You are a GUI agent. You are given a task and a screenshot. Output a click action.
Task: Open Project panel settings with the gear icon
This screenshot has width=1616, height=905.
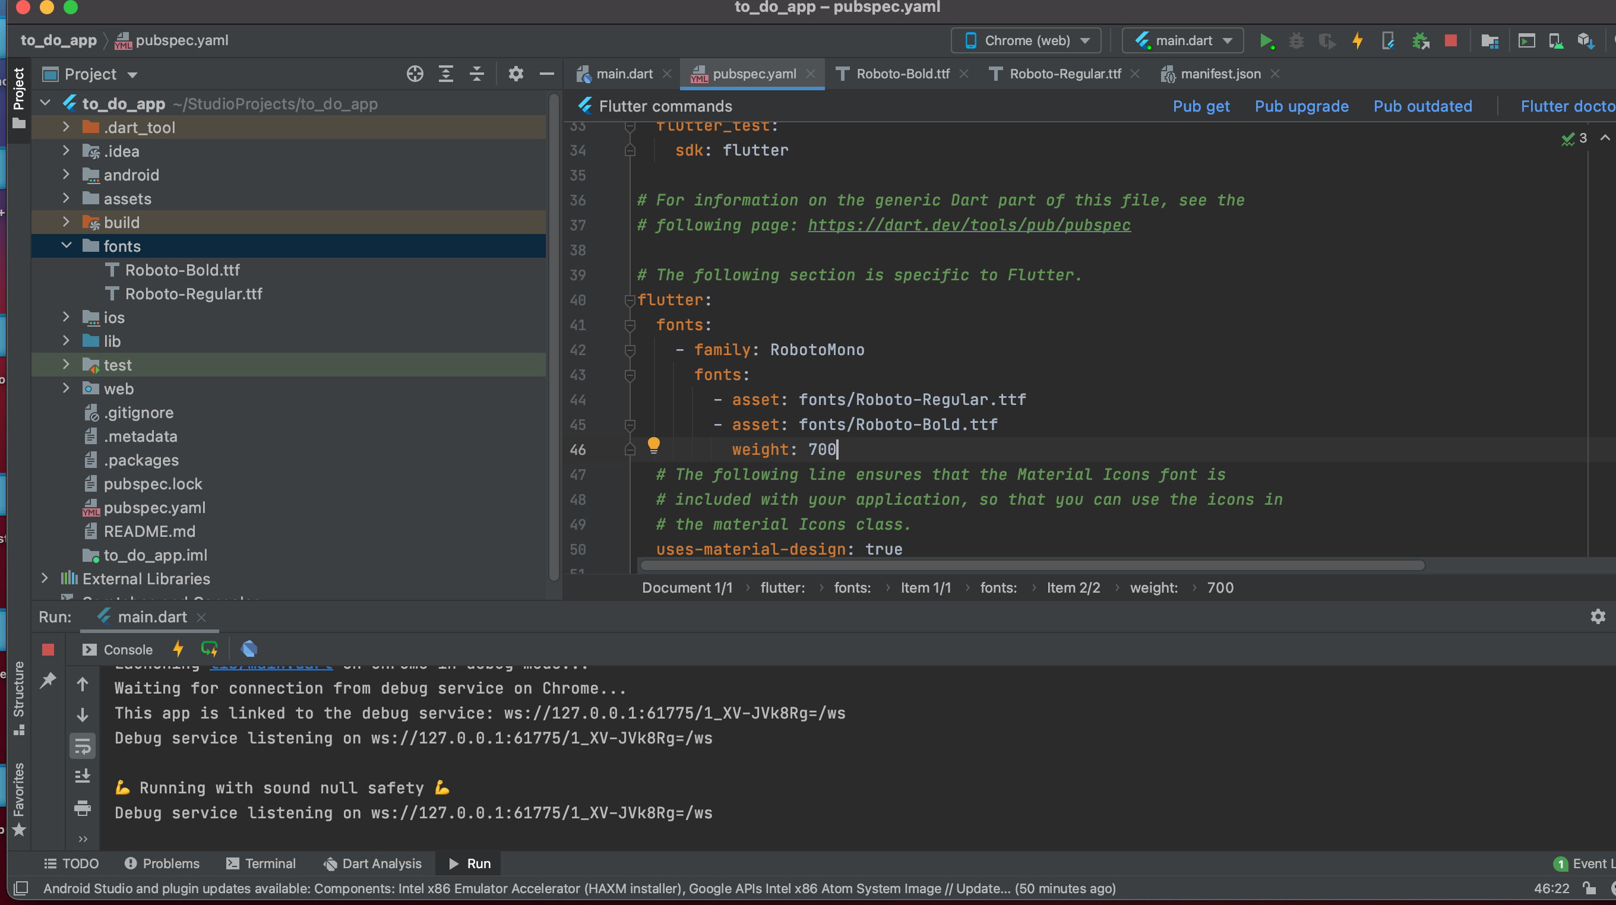pyautogui.click(x=515, y=74)
